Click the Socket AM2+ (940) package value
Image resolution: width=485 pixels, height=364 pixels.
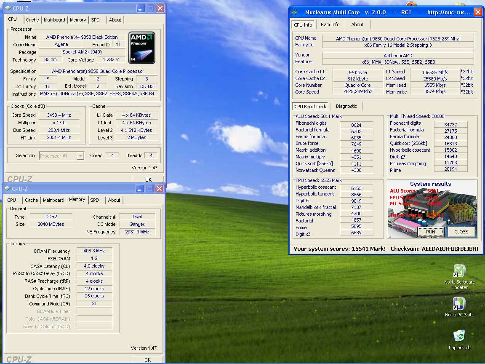82,52
